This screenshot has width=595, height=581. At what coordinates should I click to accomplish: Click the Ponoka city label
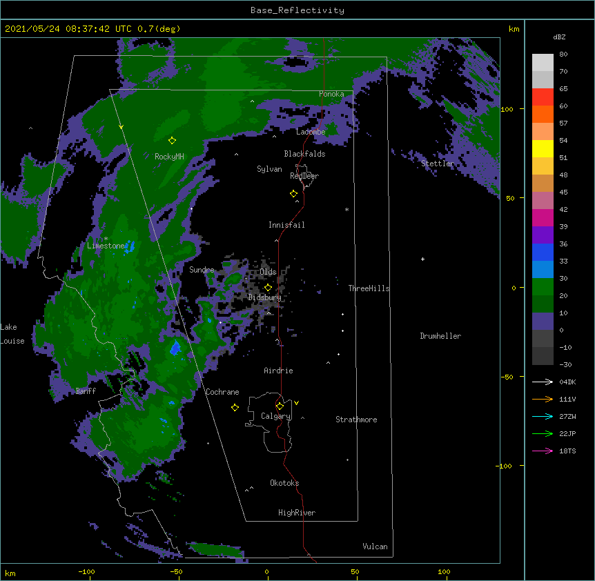pos(331,94)
